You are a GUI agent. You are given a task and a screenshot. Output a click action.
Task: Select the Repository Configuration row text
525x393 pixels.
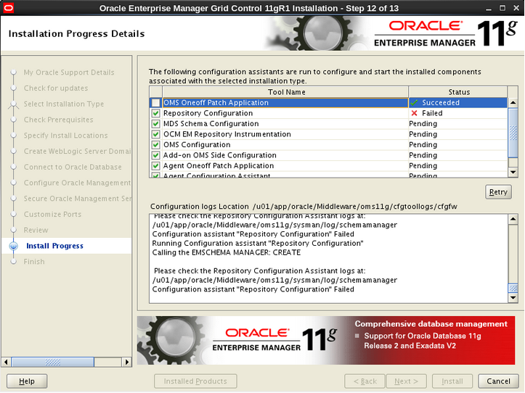coord(208,113)
